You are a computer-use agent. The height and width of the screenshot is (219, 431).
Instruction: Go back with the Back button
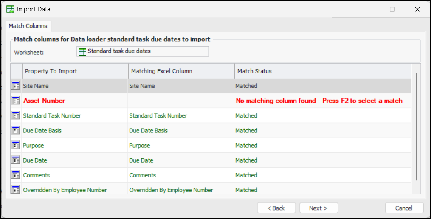click(x=276, y=208)
